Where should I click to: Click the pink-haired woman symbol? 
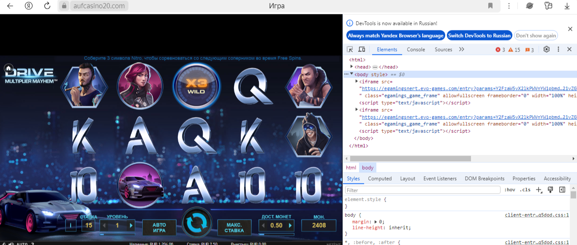140,86
